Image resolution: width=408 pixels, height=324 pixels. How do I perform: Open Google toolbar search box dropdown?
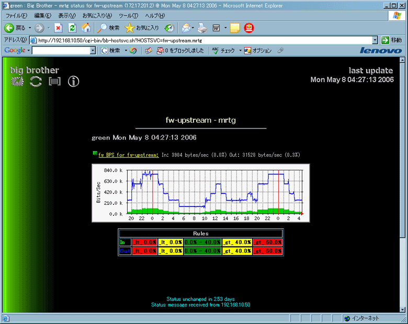[x=93, y=51]
